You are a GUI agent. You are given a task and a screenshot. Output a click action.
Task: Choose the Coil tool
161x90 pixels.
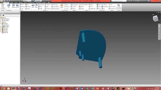point(27,4)
